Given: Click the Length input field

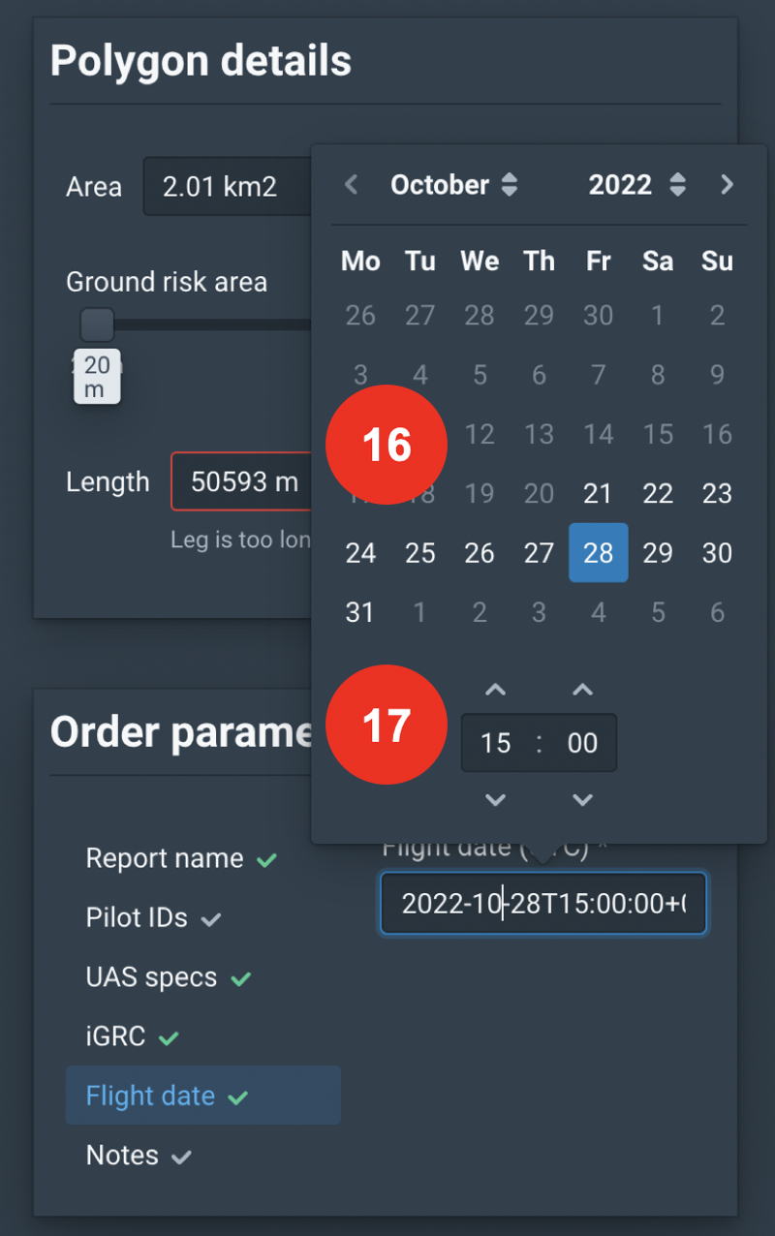Looking at the screenshot, I should point(242,481).
